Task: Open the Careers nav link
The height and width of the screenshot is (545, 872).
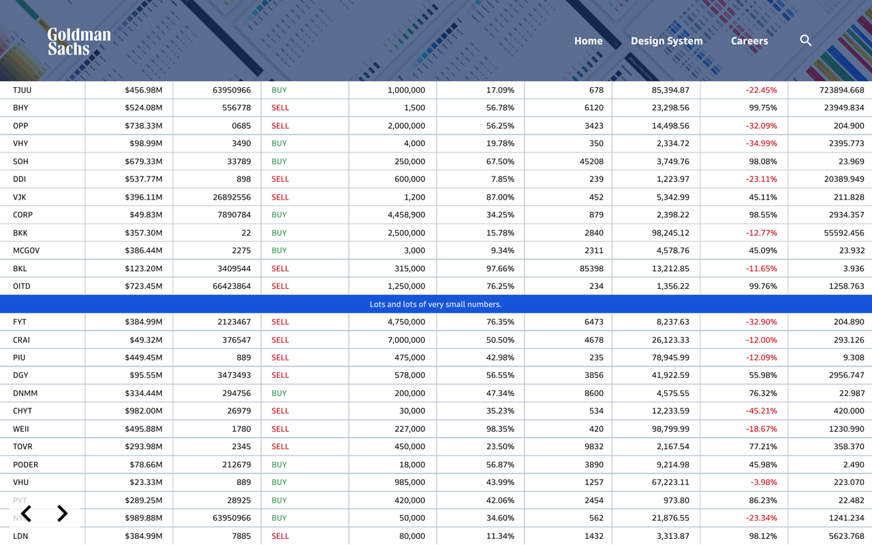Action: (749, 41)
